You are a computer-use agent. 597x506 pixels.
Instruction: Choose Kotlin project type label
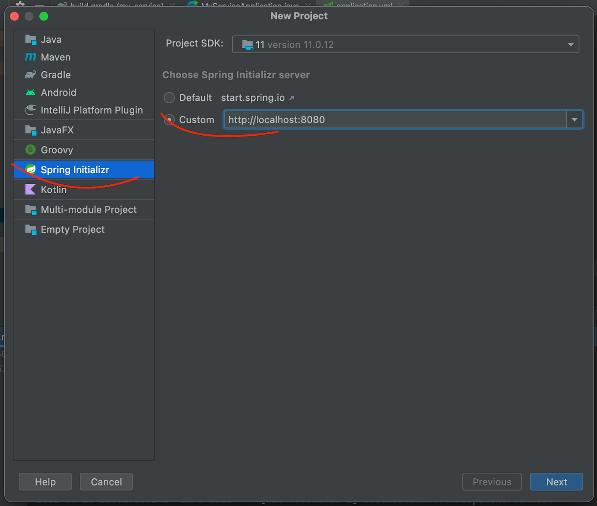click(54, 190)
